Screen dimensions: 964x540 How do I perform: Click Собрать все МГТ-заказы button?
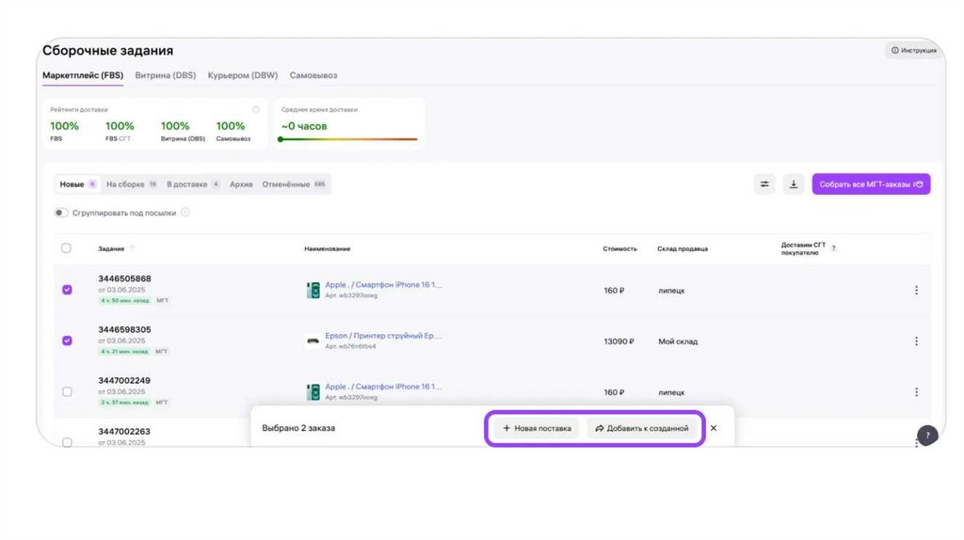pyautogui.click(x=871, y=184)
